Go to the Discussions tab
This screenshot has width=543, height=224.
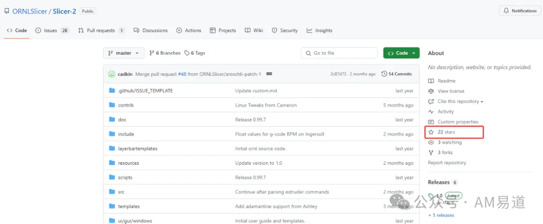pos(151,31)
